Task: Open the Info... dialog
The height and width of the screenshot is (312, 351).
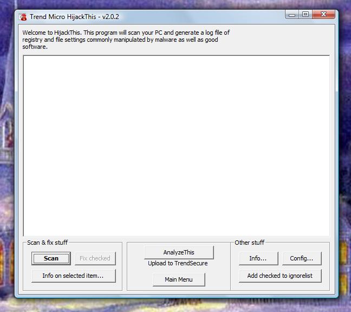Action: [258, 258]
